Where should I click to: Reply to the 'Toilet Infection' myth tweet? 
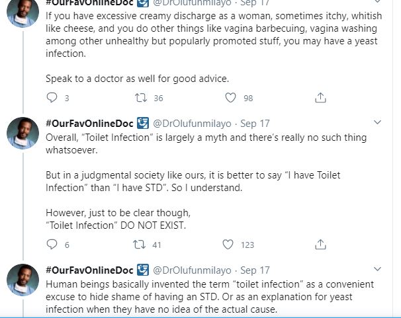pyautogui.click(x=53, y=245)
